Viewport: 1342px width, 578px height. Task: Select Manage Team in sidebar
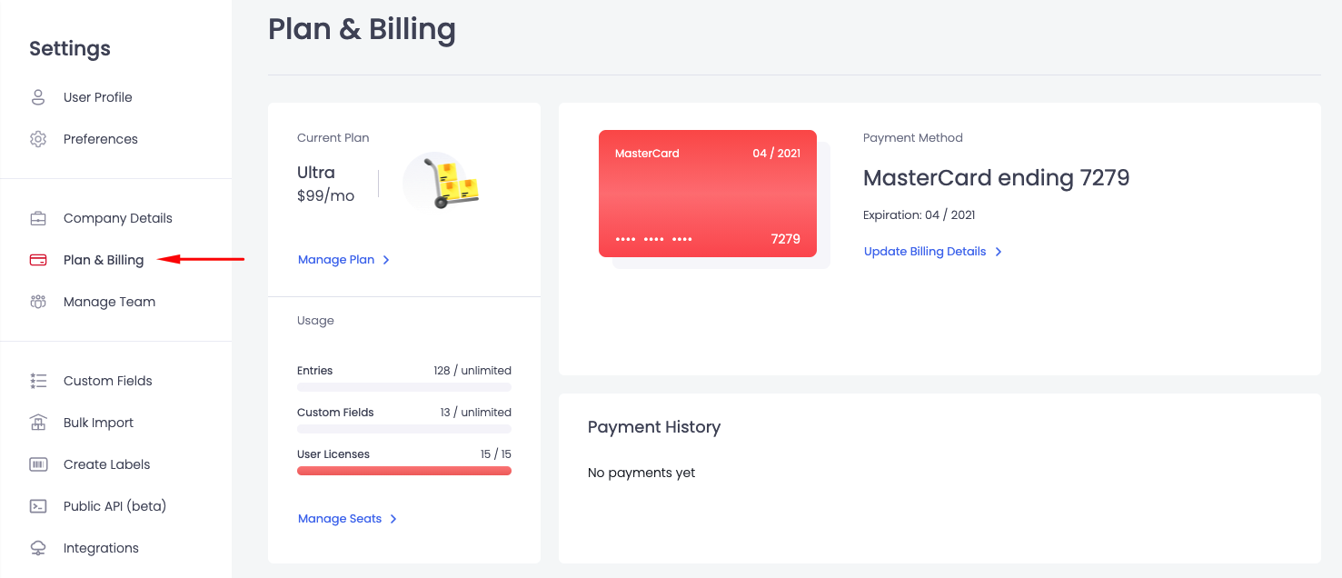109,302
